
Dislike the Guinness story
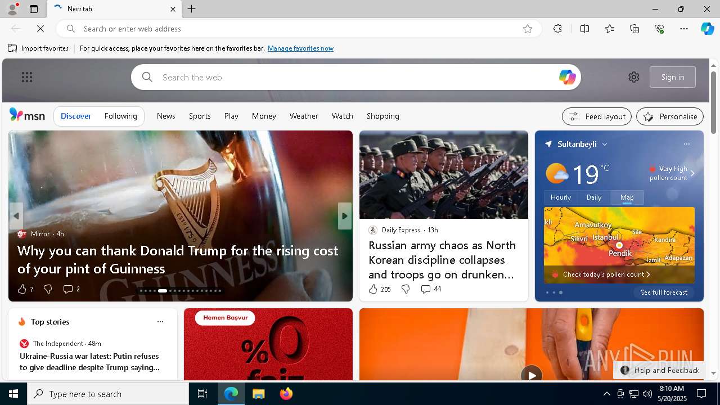(48, 289)
